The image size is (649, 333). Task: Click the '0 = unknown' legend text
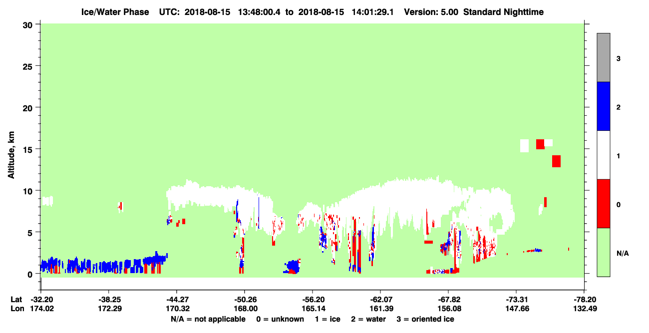click(x=280, y=319)
